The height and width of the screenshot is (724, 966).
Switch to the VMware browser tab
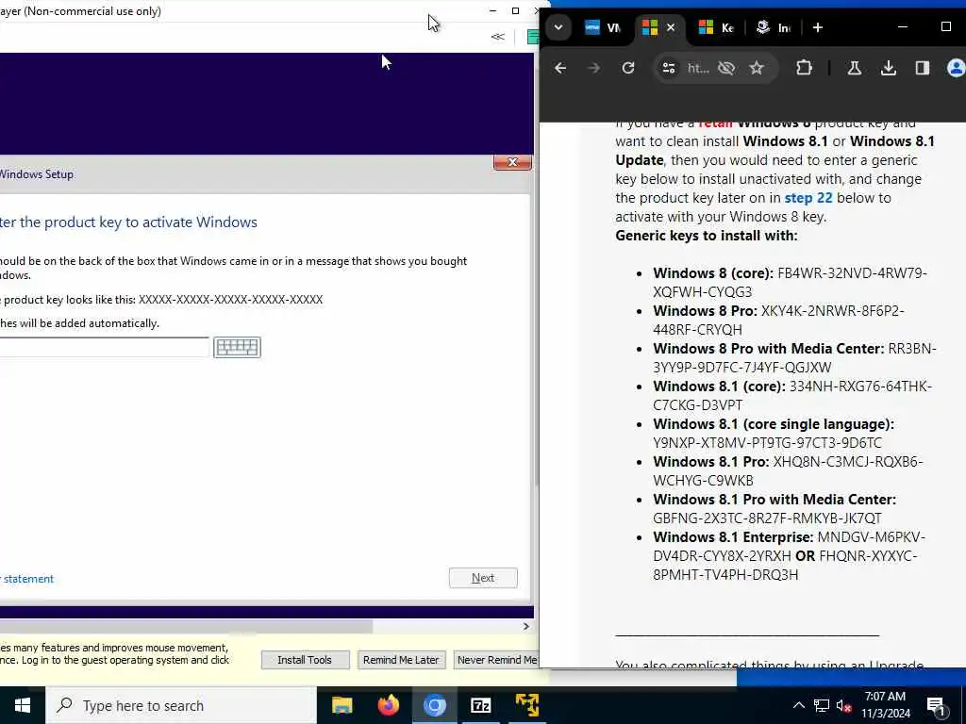603,27
